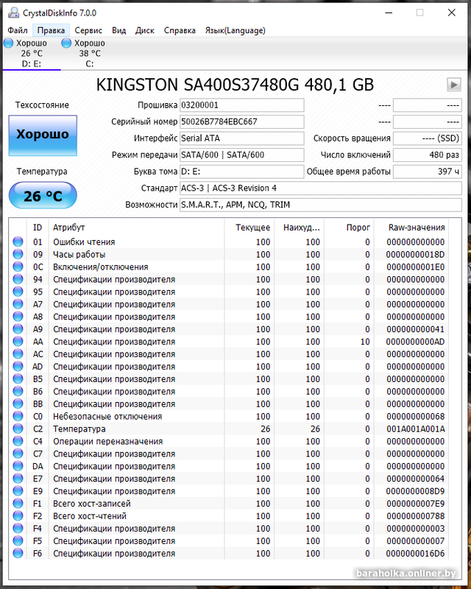Click the next disk arrow button
This screenshot has height=589, width=471.
(x=454, y=85)
